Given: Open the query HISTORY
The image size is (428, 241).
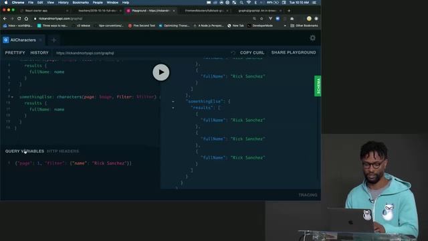Looking at the screenshot, I should pos(39,53).
